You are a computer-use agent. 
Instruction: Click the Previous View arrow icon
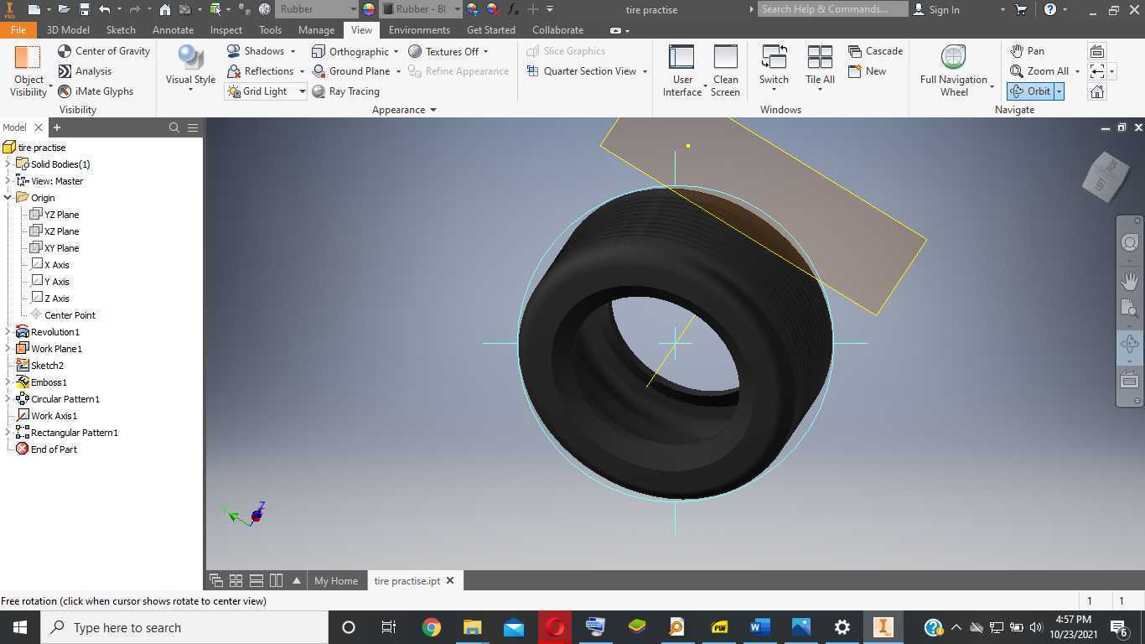pos(1096,71)
